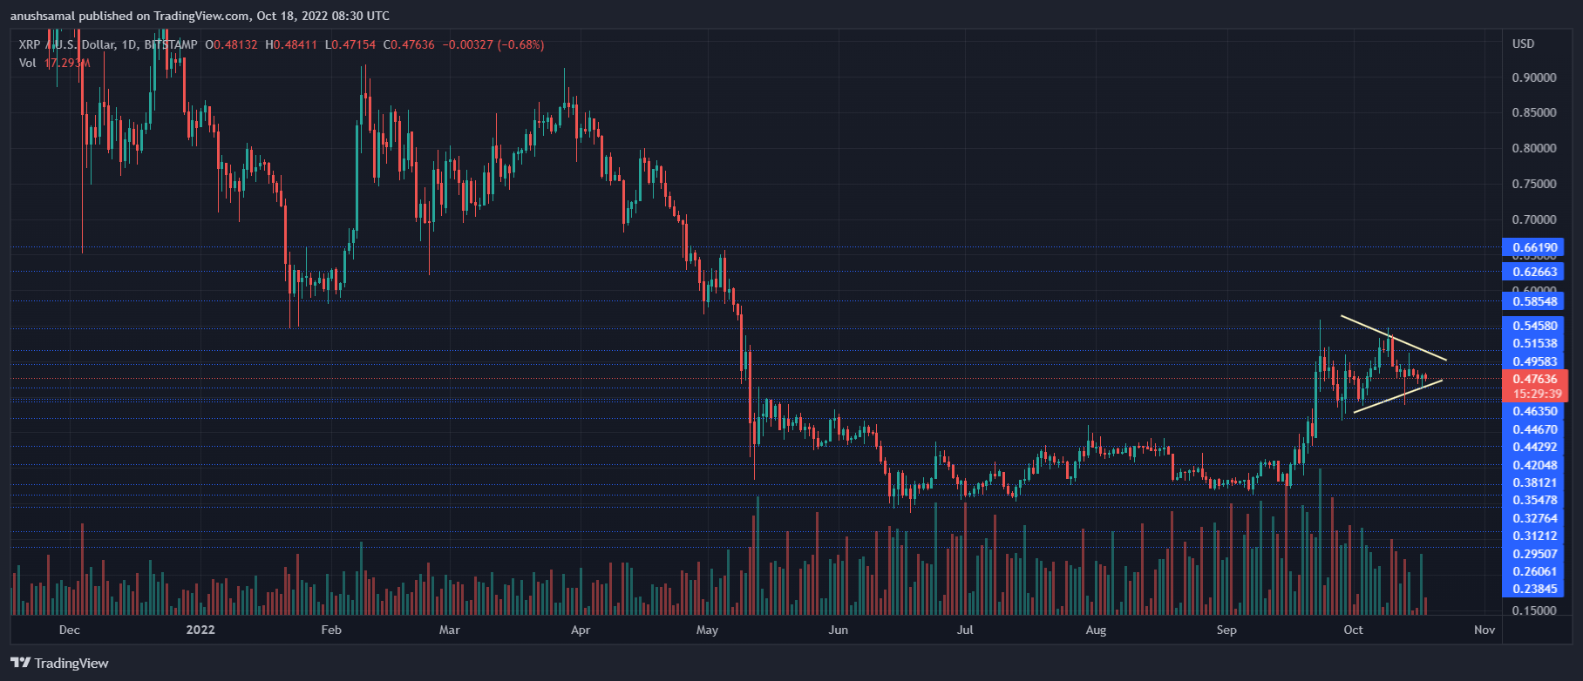The image size is (1583, 681).
Task: Click the 0.15000 price axis label
Action: (1534, 610)
